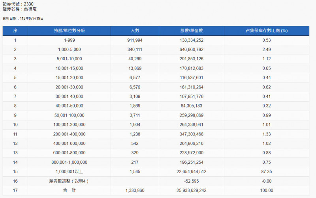Click the 證券名稱 台積電 text
Viewport: 316px width, 198px height.
point(19,9)
